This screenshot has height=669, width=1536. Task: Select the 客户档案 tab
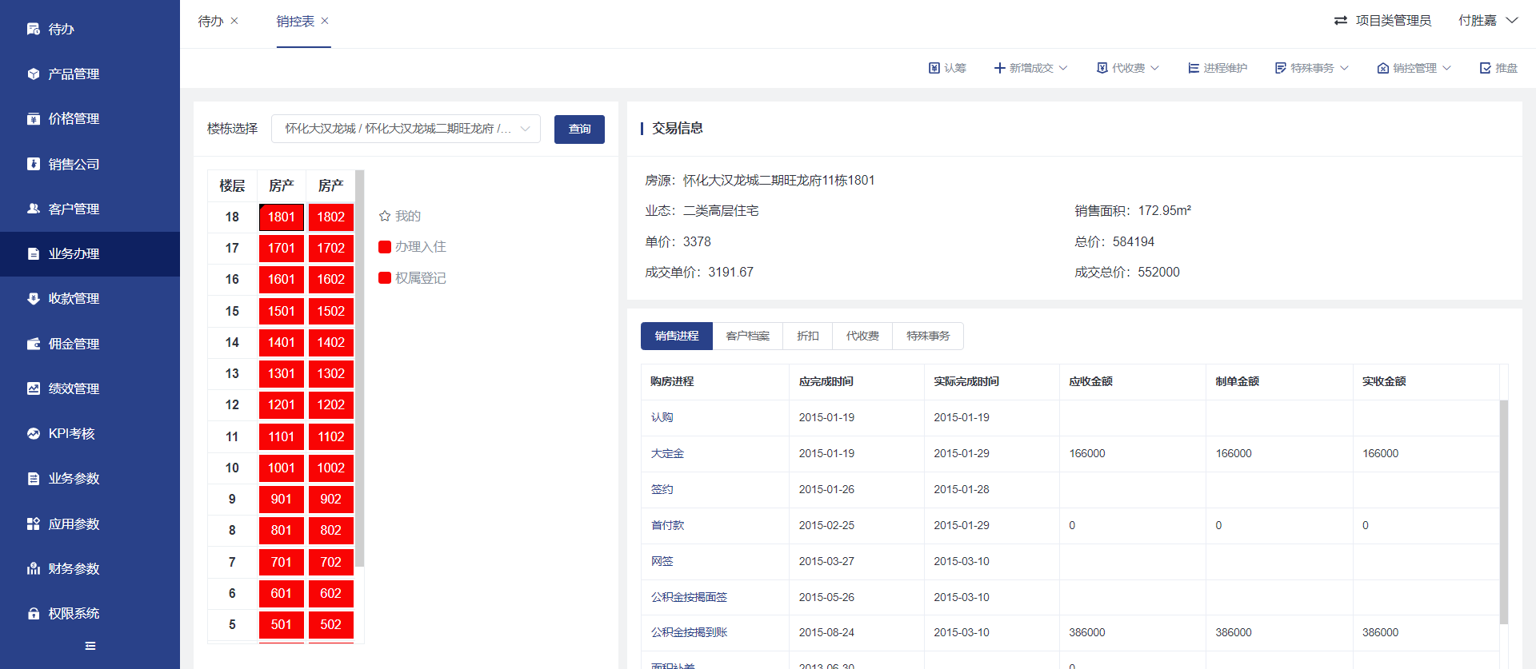click(x=748, y=336)
